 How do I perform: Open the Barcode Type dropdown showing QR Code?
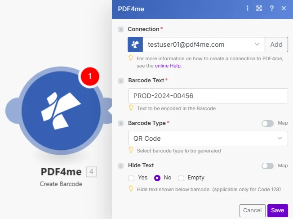point(208,139)
